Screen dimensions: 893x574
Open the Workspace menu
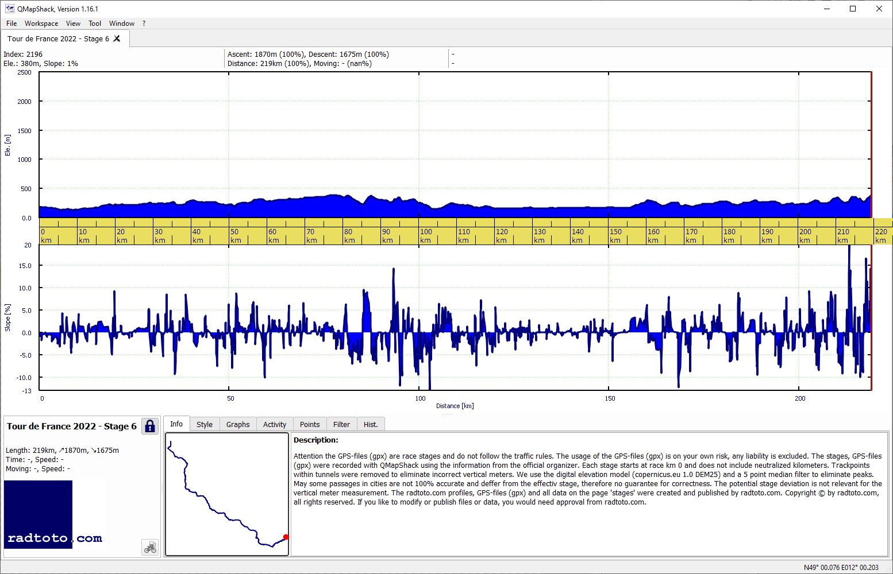(x=41, y=24)
